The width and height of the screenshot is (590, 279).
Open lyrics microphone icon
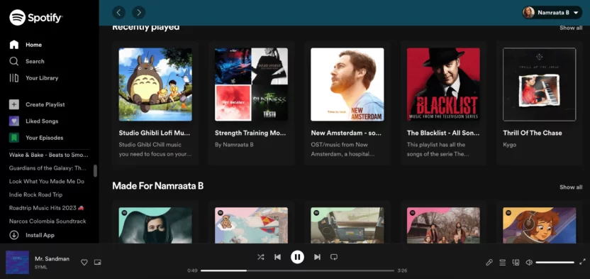pos(489,263)
